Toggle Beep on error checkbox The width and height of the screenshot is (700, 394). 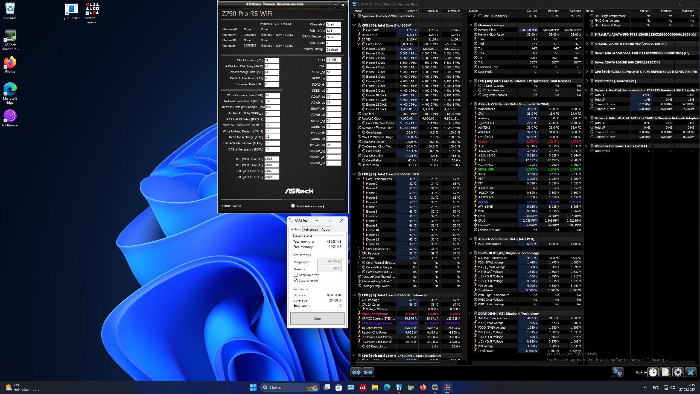tap(296, 275)
